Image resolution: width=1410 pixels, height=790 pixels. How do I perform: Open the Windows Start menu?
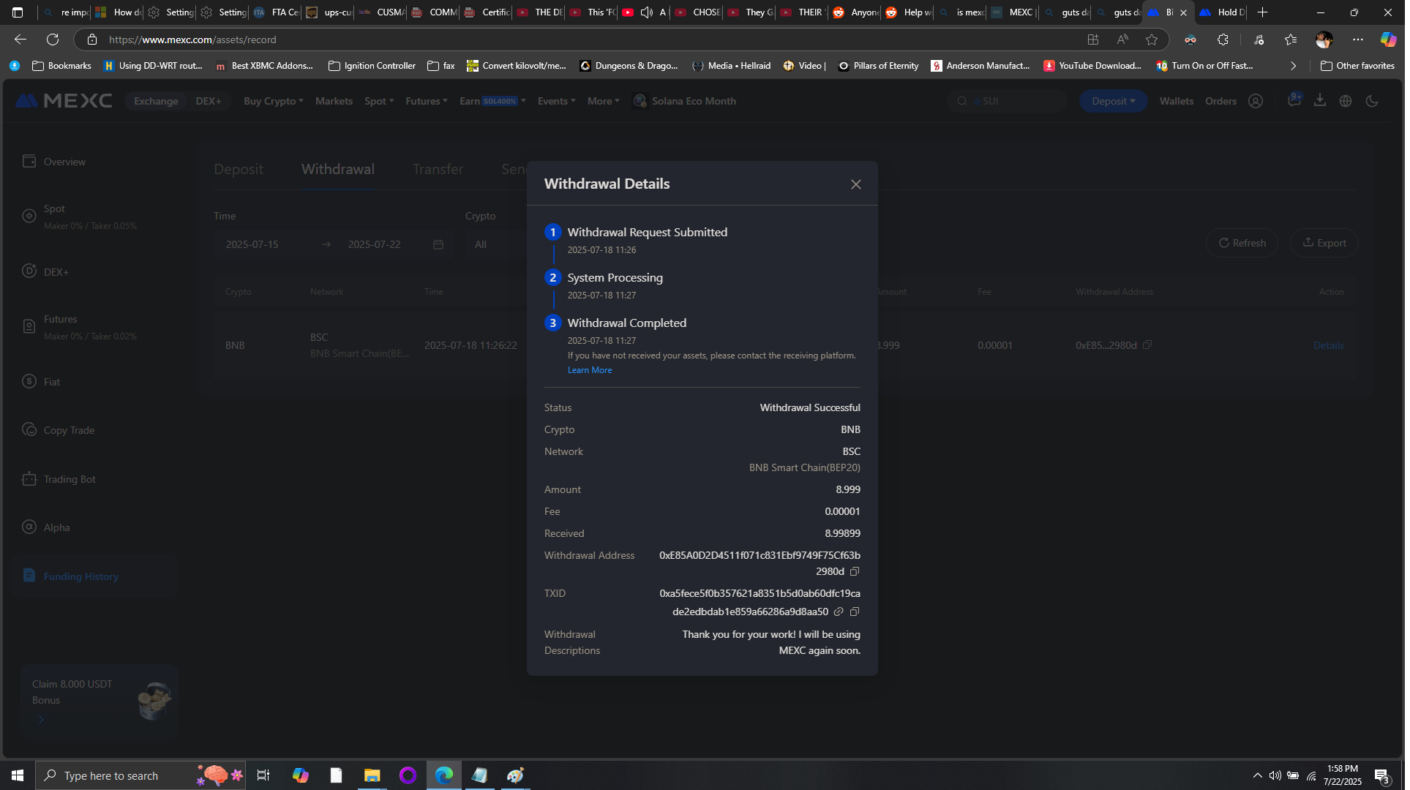click(18, 775)
